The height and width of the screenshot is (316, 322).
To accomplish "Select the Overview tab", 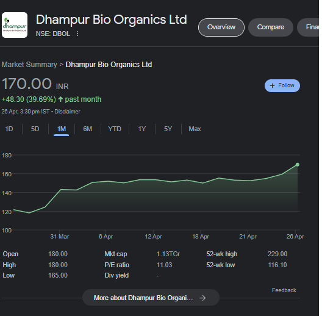I will [221, 27].
